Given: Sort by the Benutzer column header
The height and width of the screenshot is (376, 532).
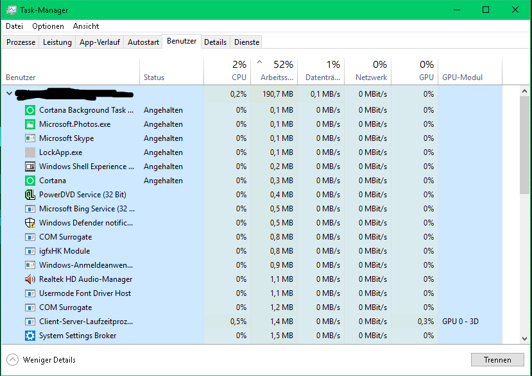Looking at the screenshot, I should tap(71, 72).
